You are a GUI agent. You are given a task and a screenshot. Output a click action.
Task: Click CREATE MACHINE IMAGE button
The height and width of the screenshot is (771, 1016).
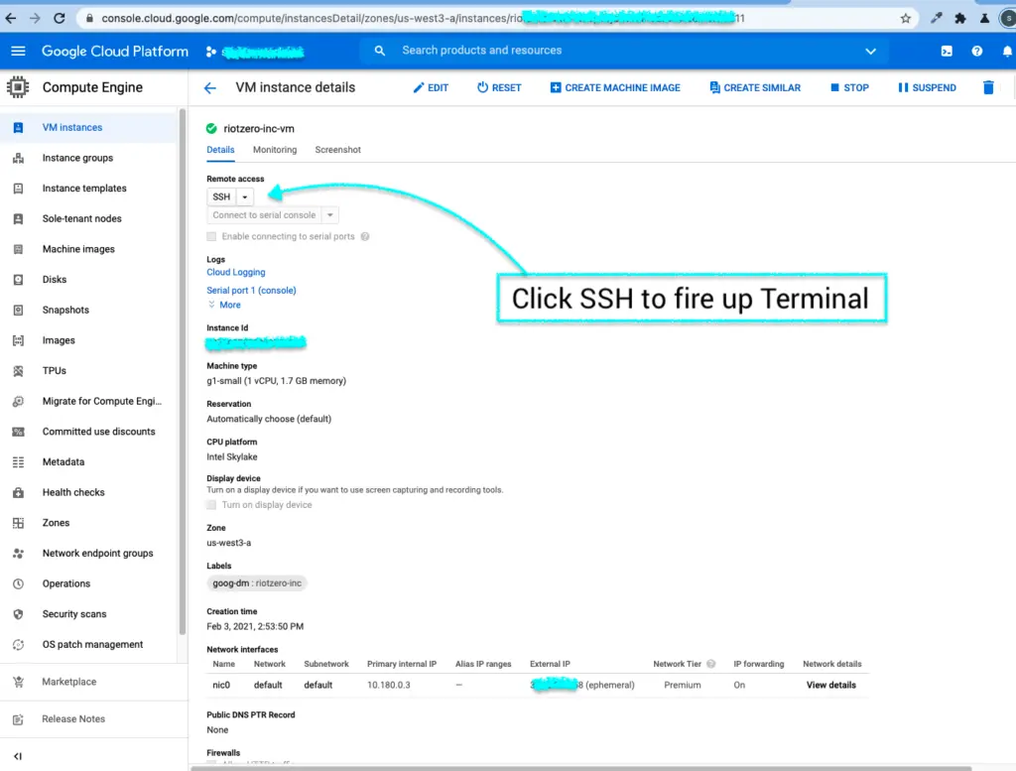click(x=615, y=88)
